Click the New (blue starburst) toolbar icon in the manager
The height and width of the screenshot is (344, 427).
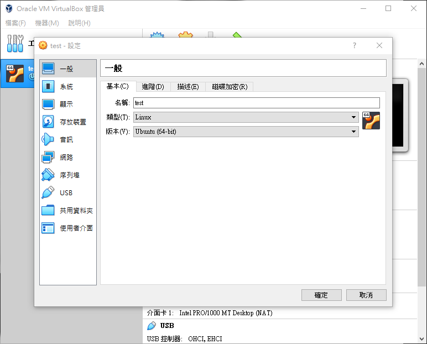[157, 35]
